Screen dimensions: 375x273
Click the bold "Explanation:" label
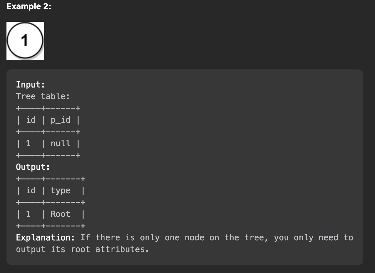[45, 238]
